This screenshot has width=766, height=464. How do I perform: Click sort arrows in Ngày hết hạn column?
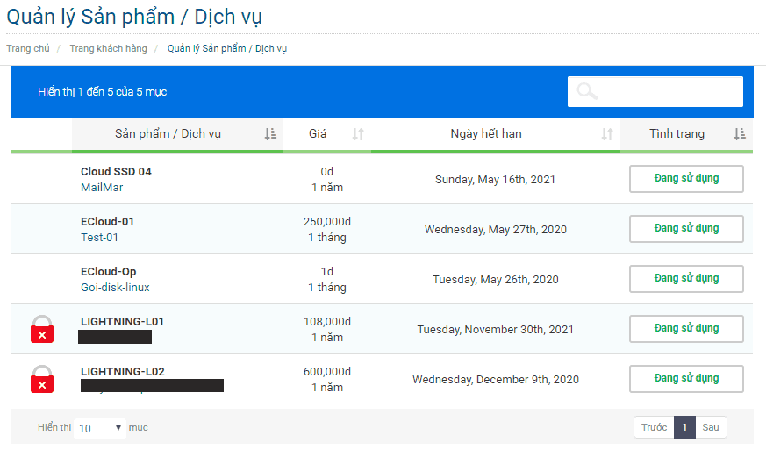(x=606, y=134)
